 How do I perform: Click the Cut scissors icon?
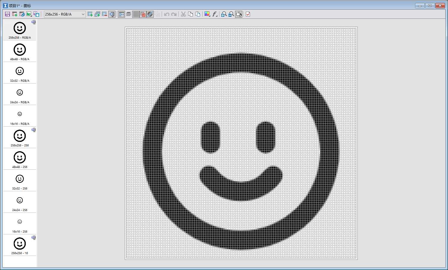click(183, 14)
